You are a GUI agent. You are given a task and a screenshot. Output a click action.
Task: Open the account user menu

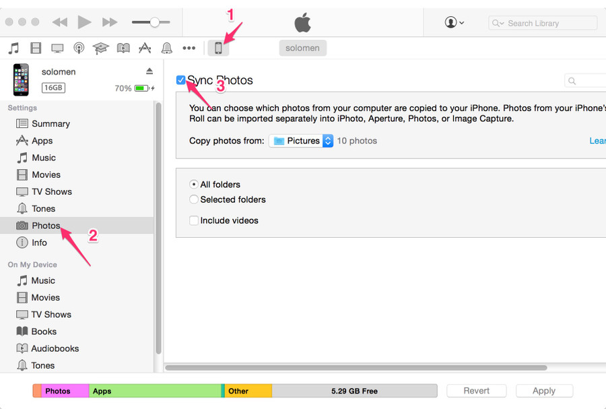click(454, 22)
